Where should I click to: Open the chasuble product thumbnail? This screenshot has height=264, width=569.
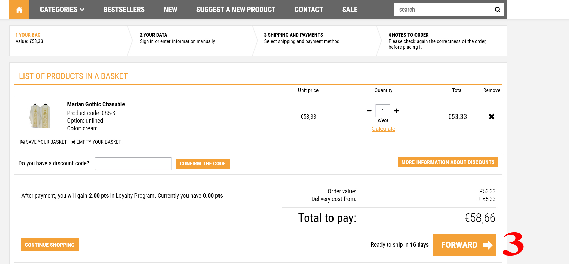[x=40, y=116]
